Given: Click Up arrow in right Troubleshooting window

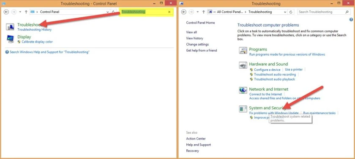Looking at the screenshot, I should (x=204, y=12).
